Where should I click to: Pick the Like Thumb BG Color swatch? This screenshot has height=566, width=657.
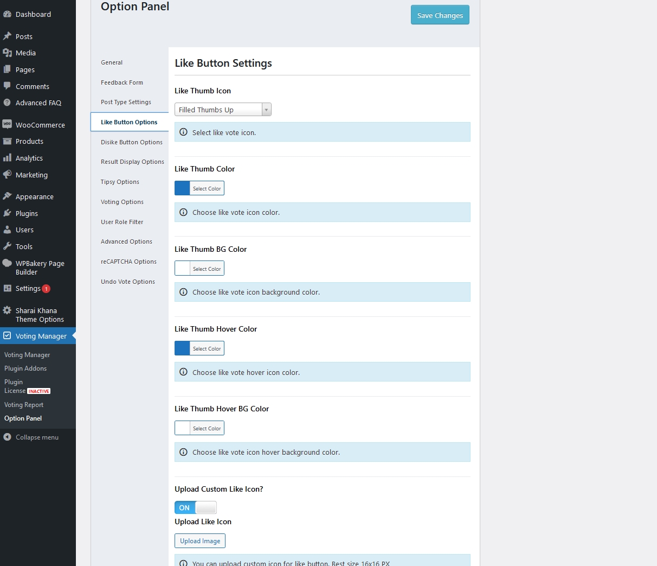point(183,268)
